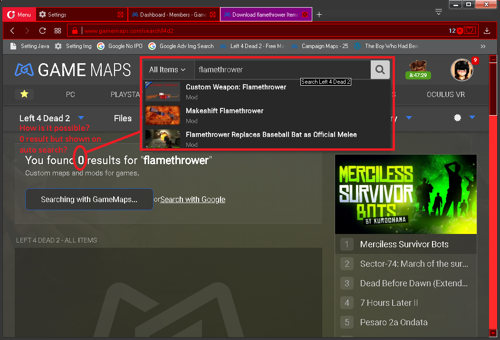Screen dimensions: 500x340
Task: Click the gear icon on the Left 4 Dead 2 bar
Action: [457, 117]
